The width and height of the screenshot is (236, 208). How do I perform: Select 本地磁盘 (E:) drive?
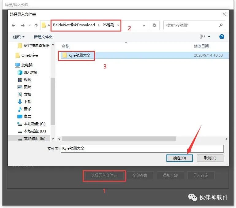coord(34,139)
